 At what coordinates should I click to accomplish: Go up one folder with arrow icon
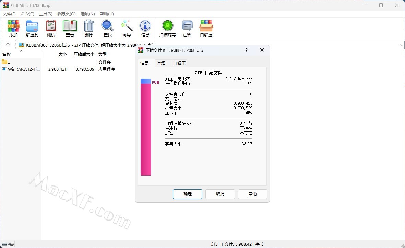tap(8, 44)
